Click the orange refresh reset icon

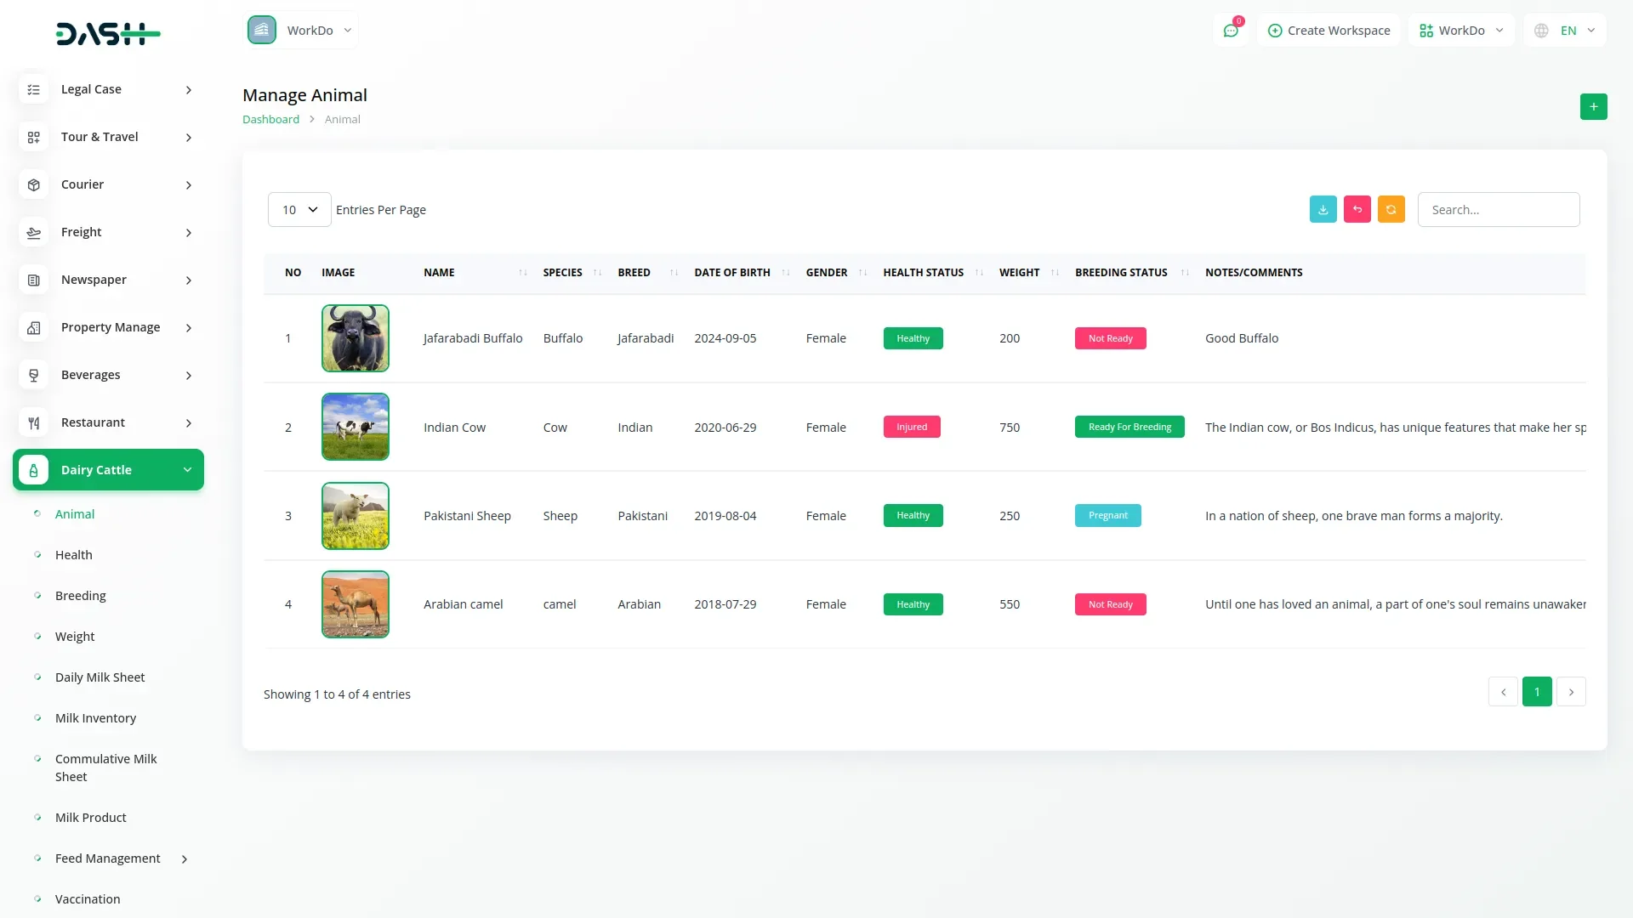point(1391,210)
